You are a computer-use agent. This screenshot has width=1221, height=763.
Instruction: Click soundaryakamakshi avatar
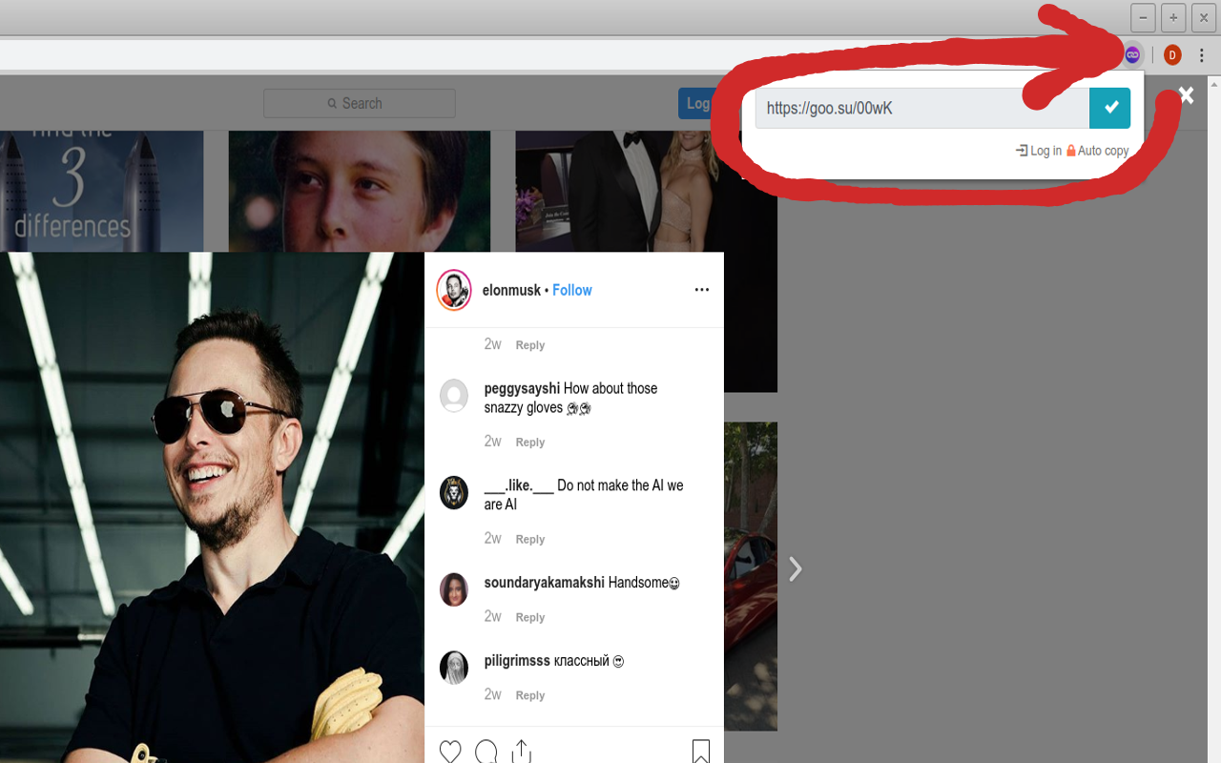pos(454,590)
